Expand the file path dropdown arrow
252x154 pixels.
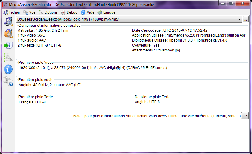coord(240,19)
